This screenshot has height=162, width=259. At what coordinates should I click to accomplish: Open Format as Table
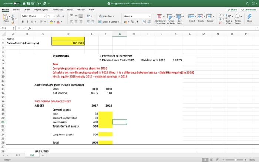(x=171, y=19)
